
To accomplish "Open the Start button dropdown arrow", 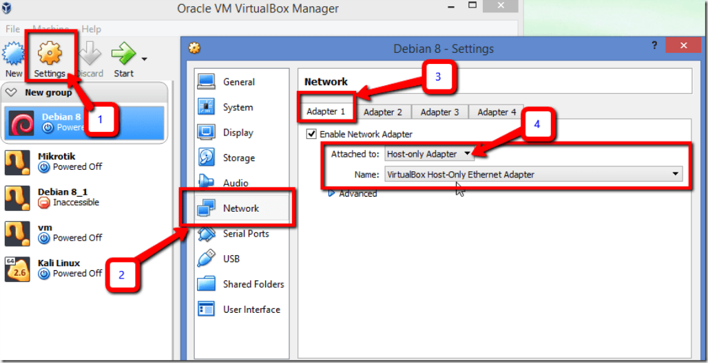I will pyautogui.click(x=144, y=58).
